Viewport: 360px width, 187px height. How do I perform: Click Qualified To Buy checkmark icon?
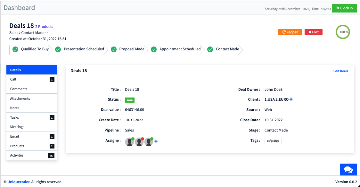point(15,49)
